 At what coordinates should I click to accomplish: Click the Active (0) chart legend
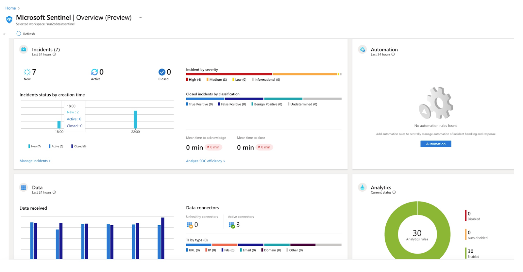(x=56, y=146)
